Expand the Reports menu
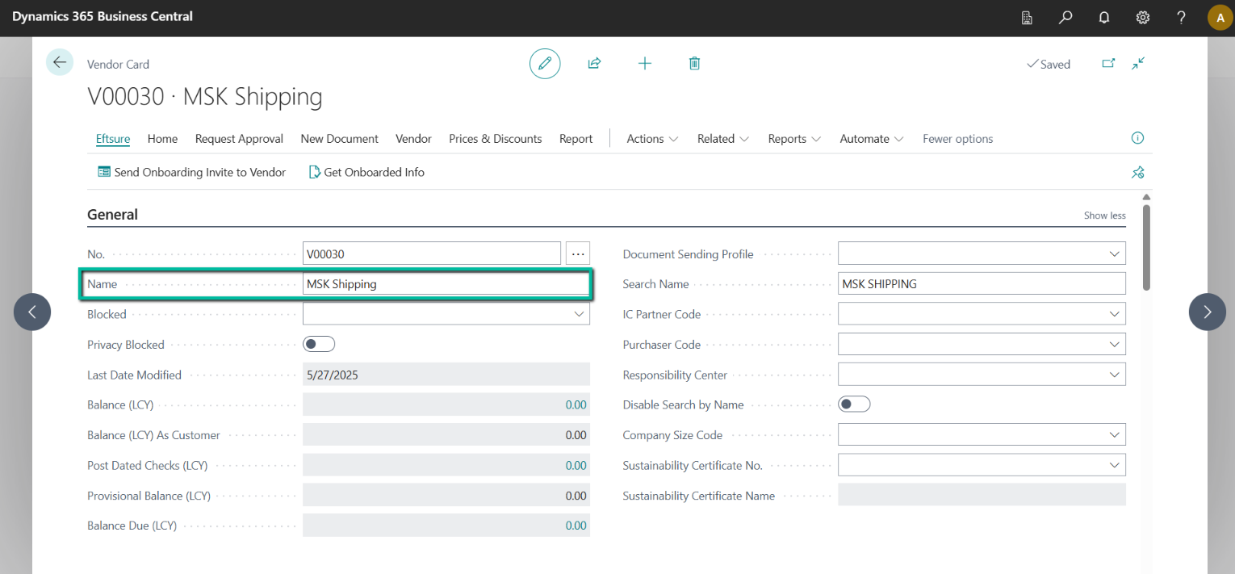 794,139
